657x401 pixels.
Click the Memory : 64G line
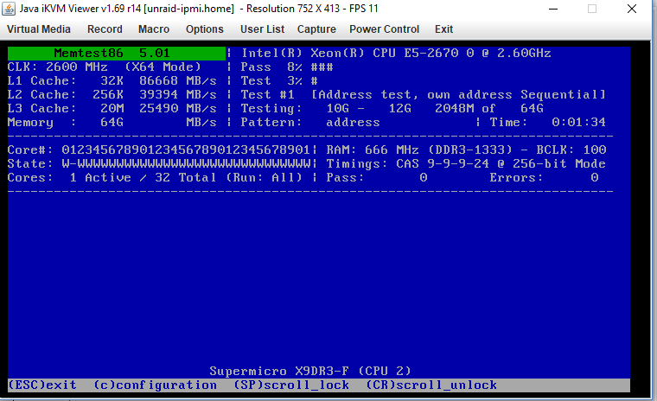(x=112, y=123)
